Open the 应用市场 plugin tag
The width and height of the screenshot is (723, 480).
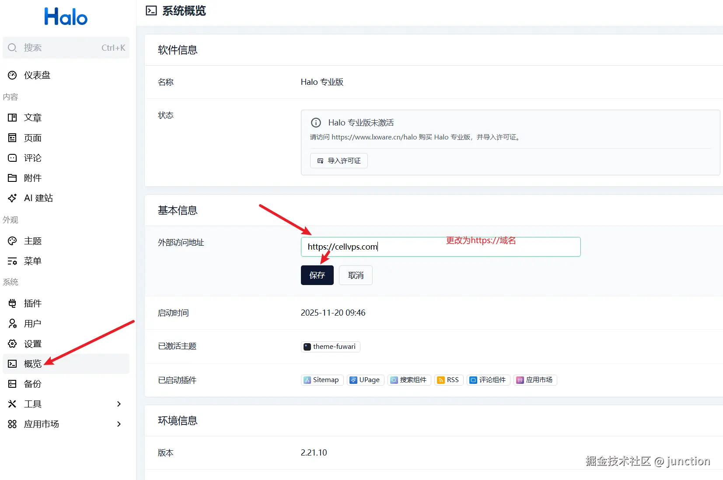pos(535,380)
